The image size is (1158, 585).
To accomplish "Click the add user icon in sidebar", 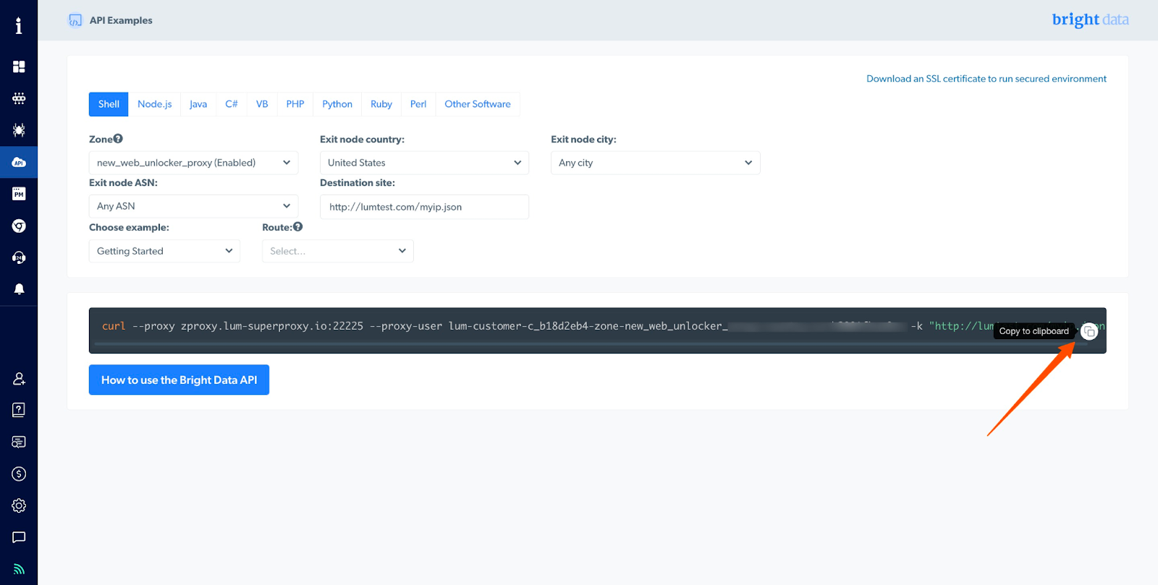I will coord(19,378).
